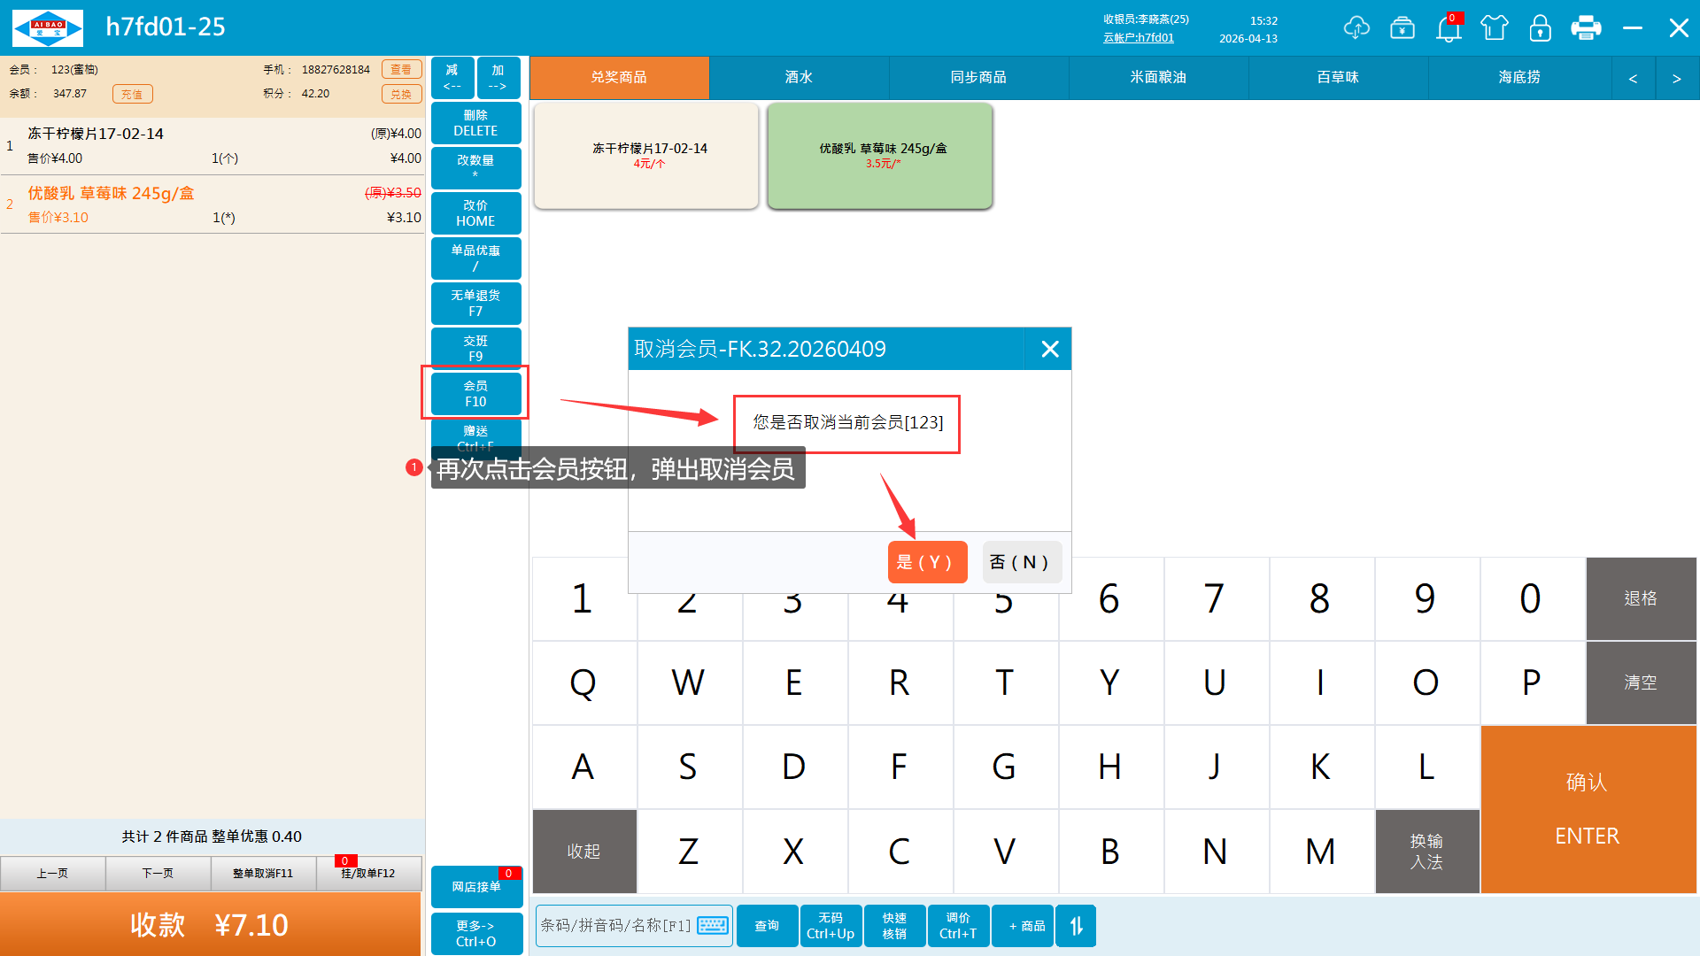Close the cancel-member dialog
Viewport: 1700px width, 956px height.
pyautogui.click(x=1049, y=349)
